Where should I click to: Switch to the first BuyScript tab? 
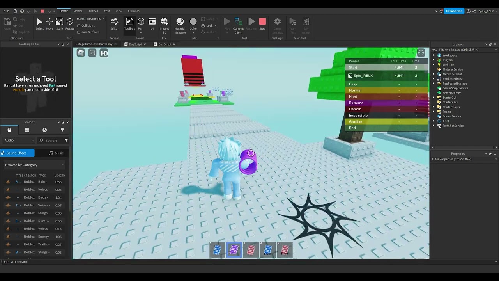coord(135,44)
